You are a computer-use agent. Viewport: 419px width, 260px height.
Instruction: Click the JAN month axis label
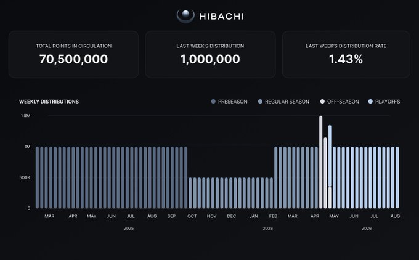(x=254, y=216)
